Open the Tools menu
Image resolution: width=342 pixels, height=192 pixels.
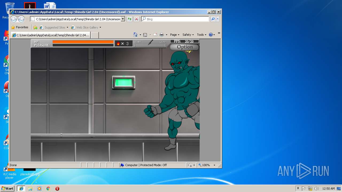coord(202,35)
